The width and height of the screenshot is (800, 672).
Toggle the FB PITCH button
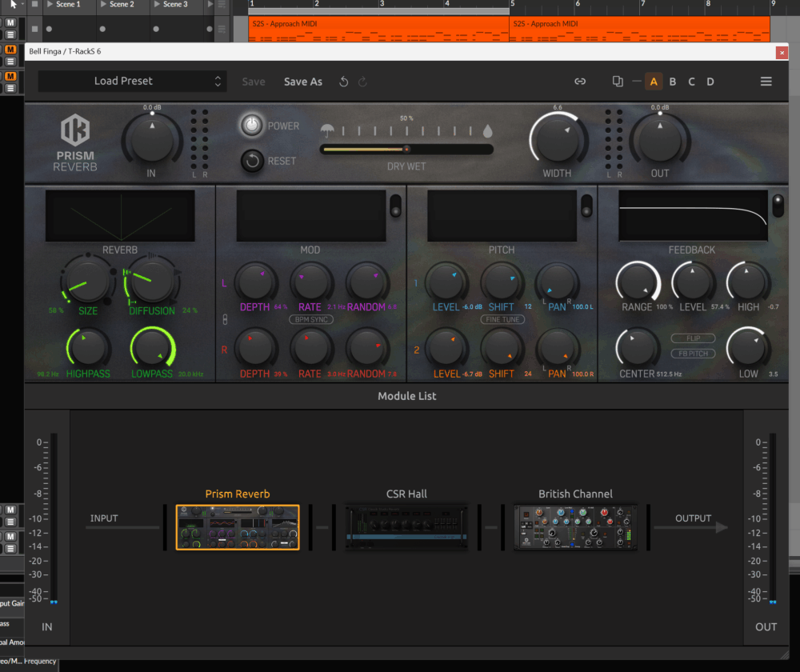tap(693, 354)
